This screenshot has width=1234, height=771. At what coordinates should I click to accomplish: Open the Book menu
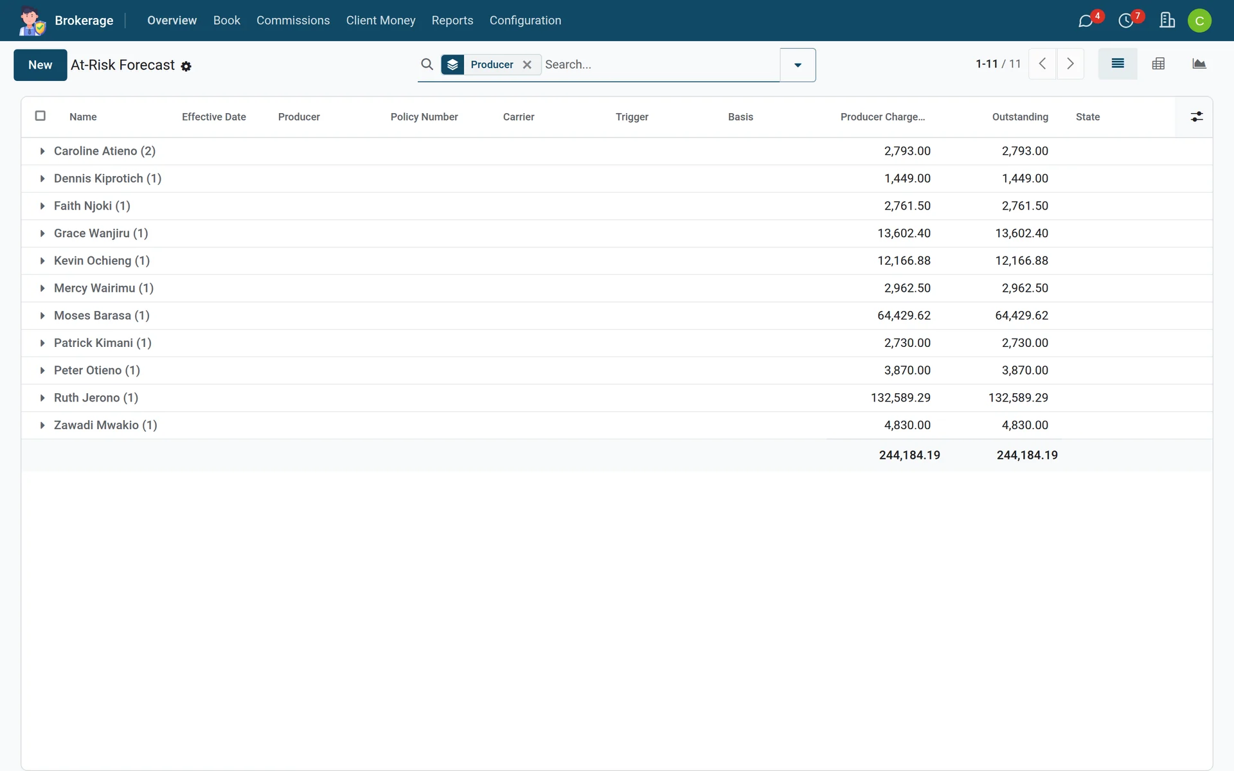click(226, 21)
